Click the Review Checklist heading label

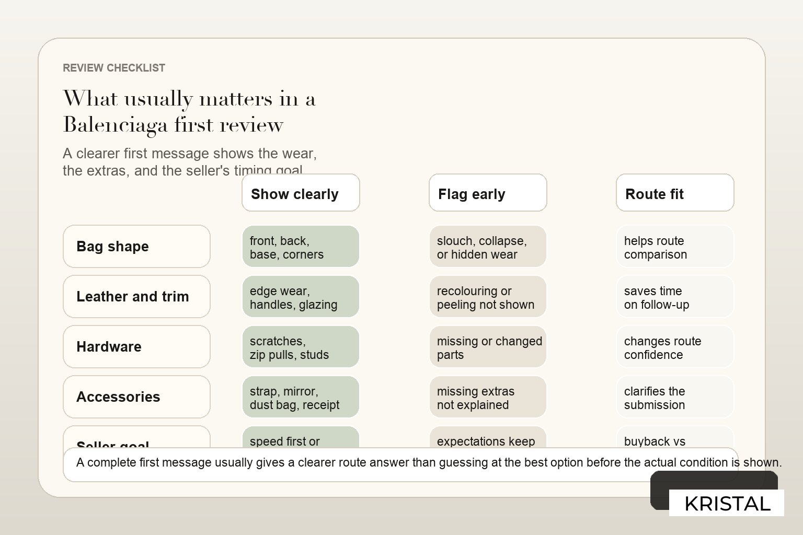114,68
